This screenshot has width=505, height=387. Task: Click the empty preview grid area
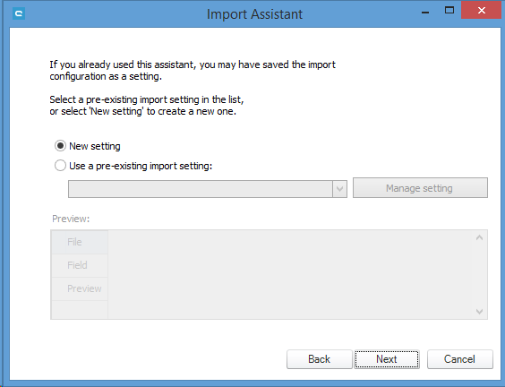[291, 274]
